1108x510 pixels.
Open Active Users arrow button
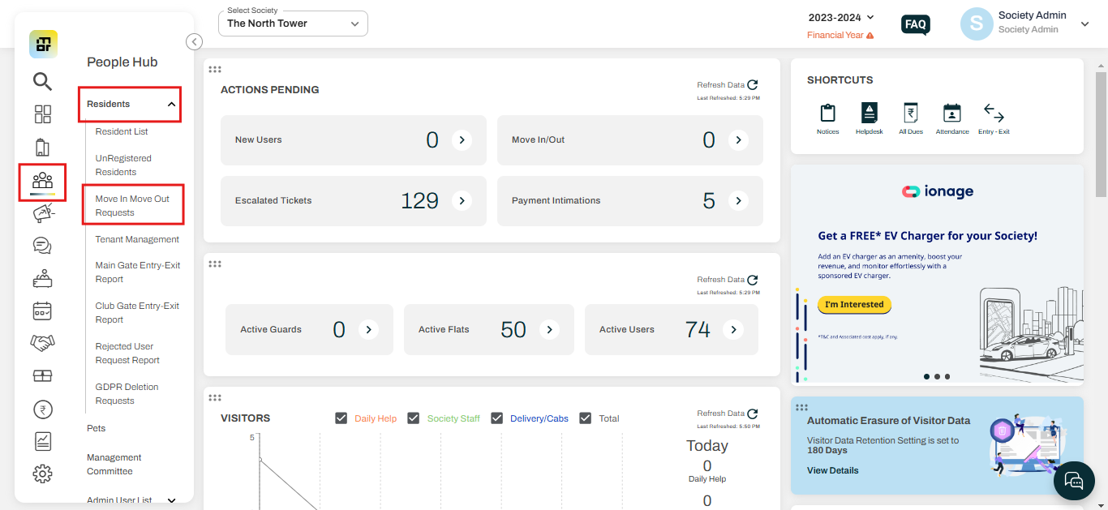pos(733,330)
